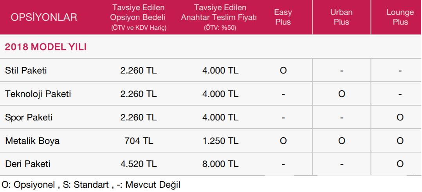Viewport: 422px width, 192px height.
Task: Click Stil Paketi's O under Easy Plus
Action: [x=283, y=70]
